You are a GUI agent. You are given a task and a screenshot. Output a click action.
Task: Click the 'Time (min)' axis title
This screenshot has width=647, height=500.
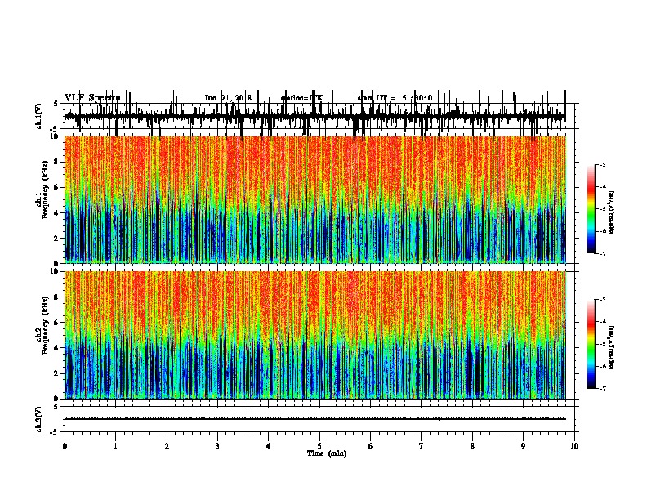pyautogui.click(x=327, y=453)
